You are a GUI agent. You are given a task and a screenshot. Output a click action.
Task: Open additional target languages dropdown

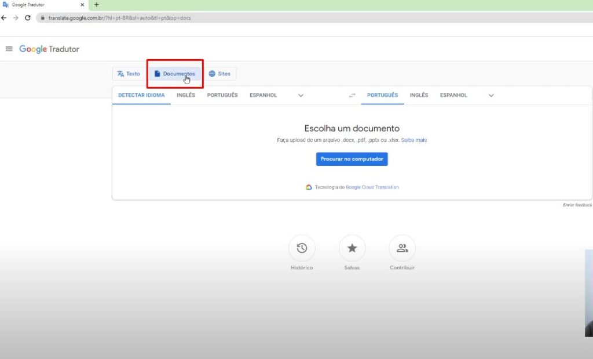pyautogui.click(x=491, y=95)
